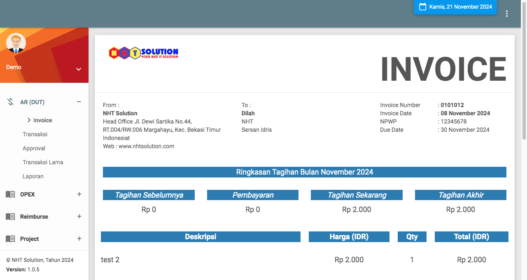Click the Demo user avatar picture
Screen dimensions: 527x280
tap(16, 43)
